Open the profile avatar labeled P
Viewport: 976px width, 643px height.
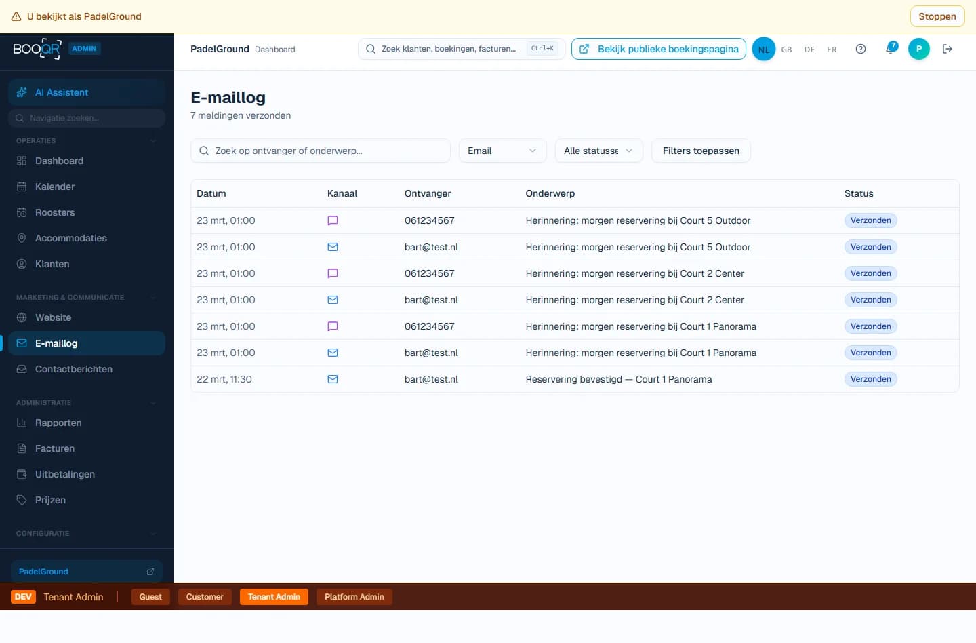pos(918,49)
